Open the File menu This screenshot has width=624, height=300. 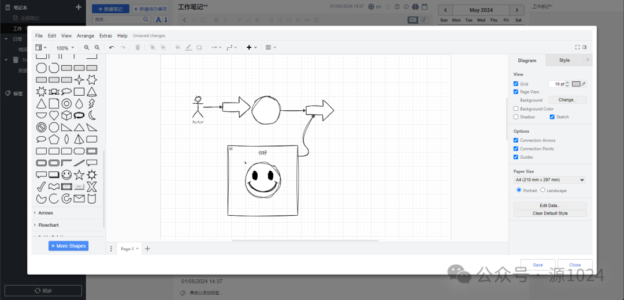point(39,36)
